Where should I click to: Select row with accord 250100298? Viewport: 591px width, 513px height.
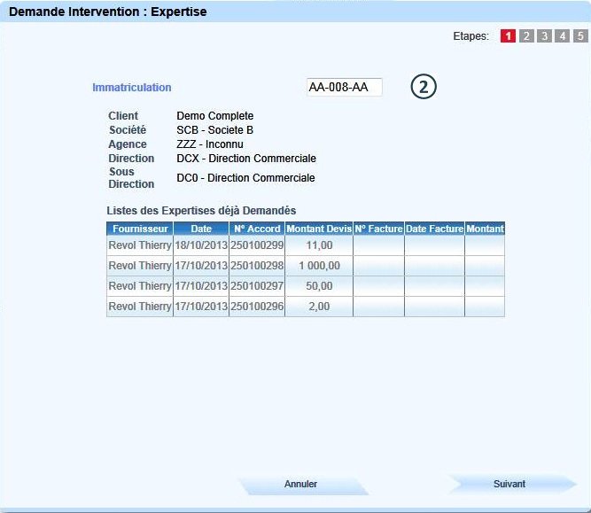point(257,266)
